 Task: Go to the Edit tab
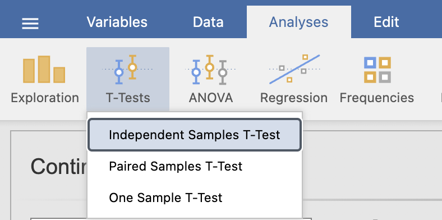coord(386,22)
